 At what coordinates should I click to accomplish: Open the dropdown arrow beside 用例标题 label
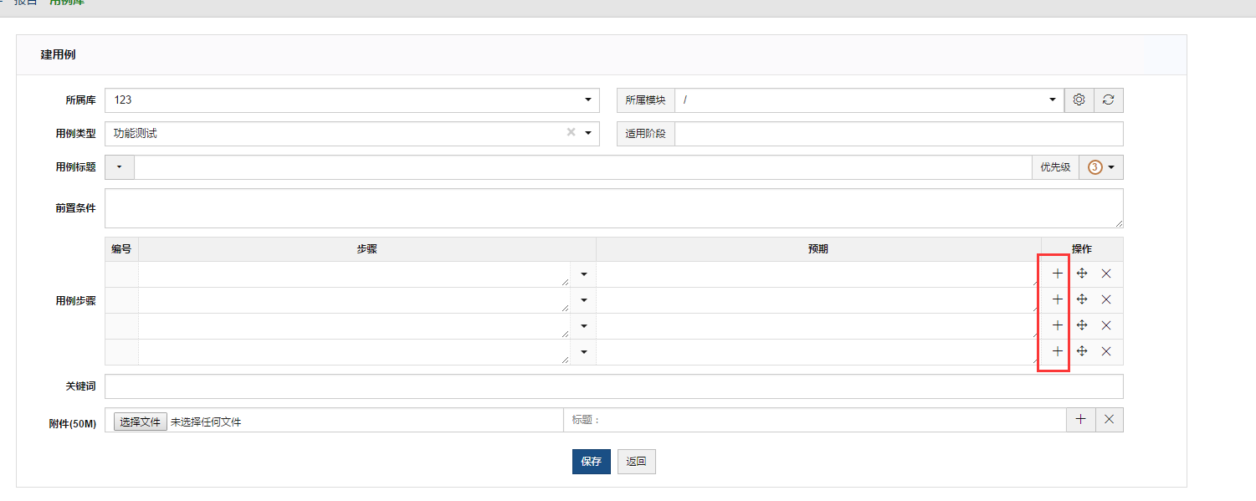(119, 167)
